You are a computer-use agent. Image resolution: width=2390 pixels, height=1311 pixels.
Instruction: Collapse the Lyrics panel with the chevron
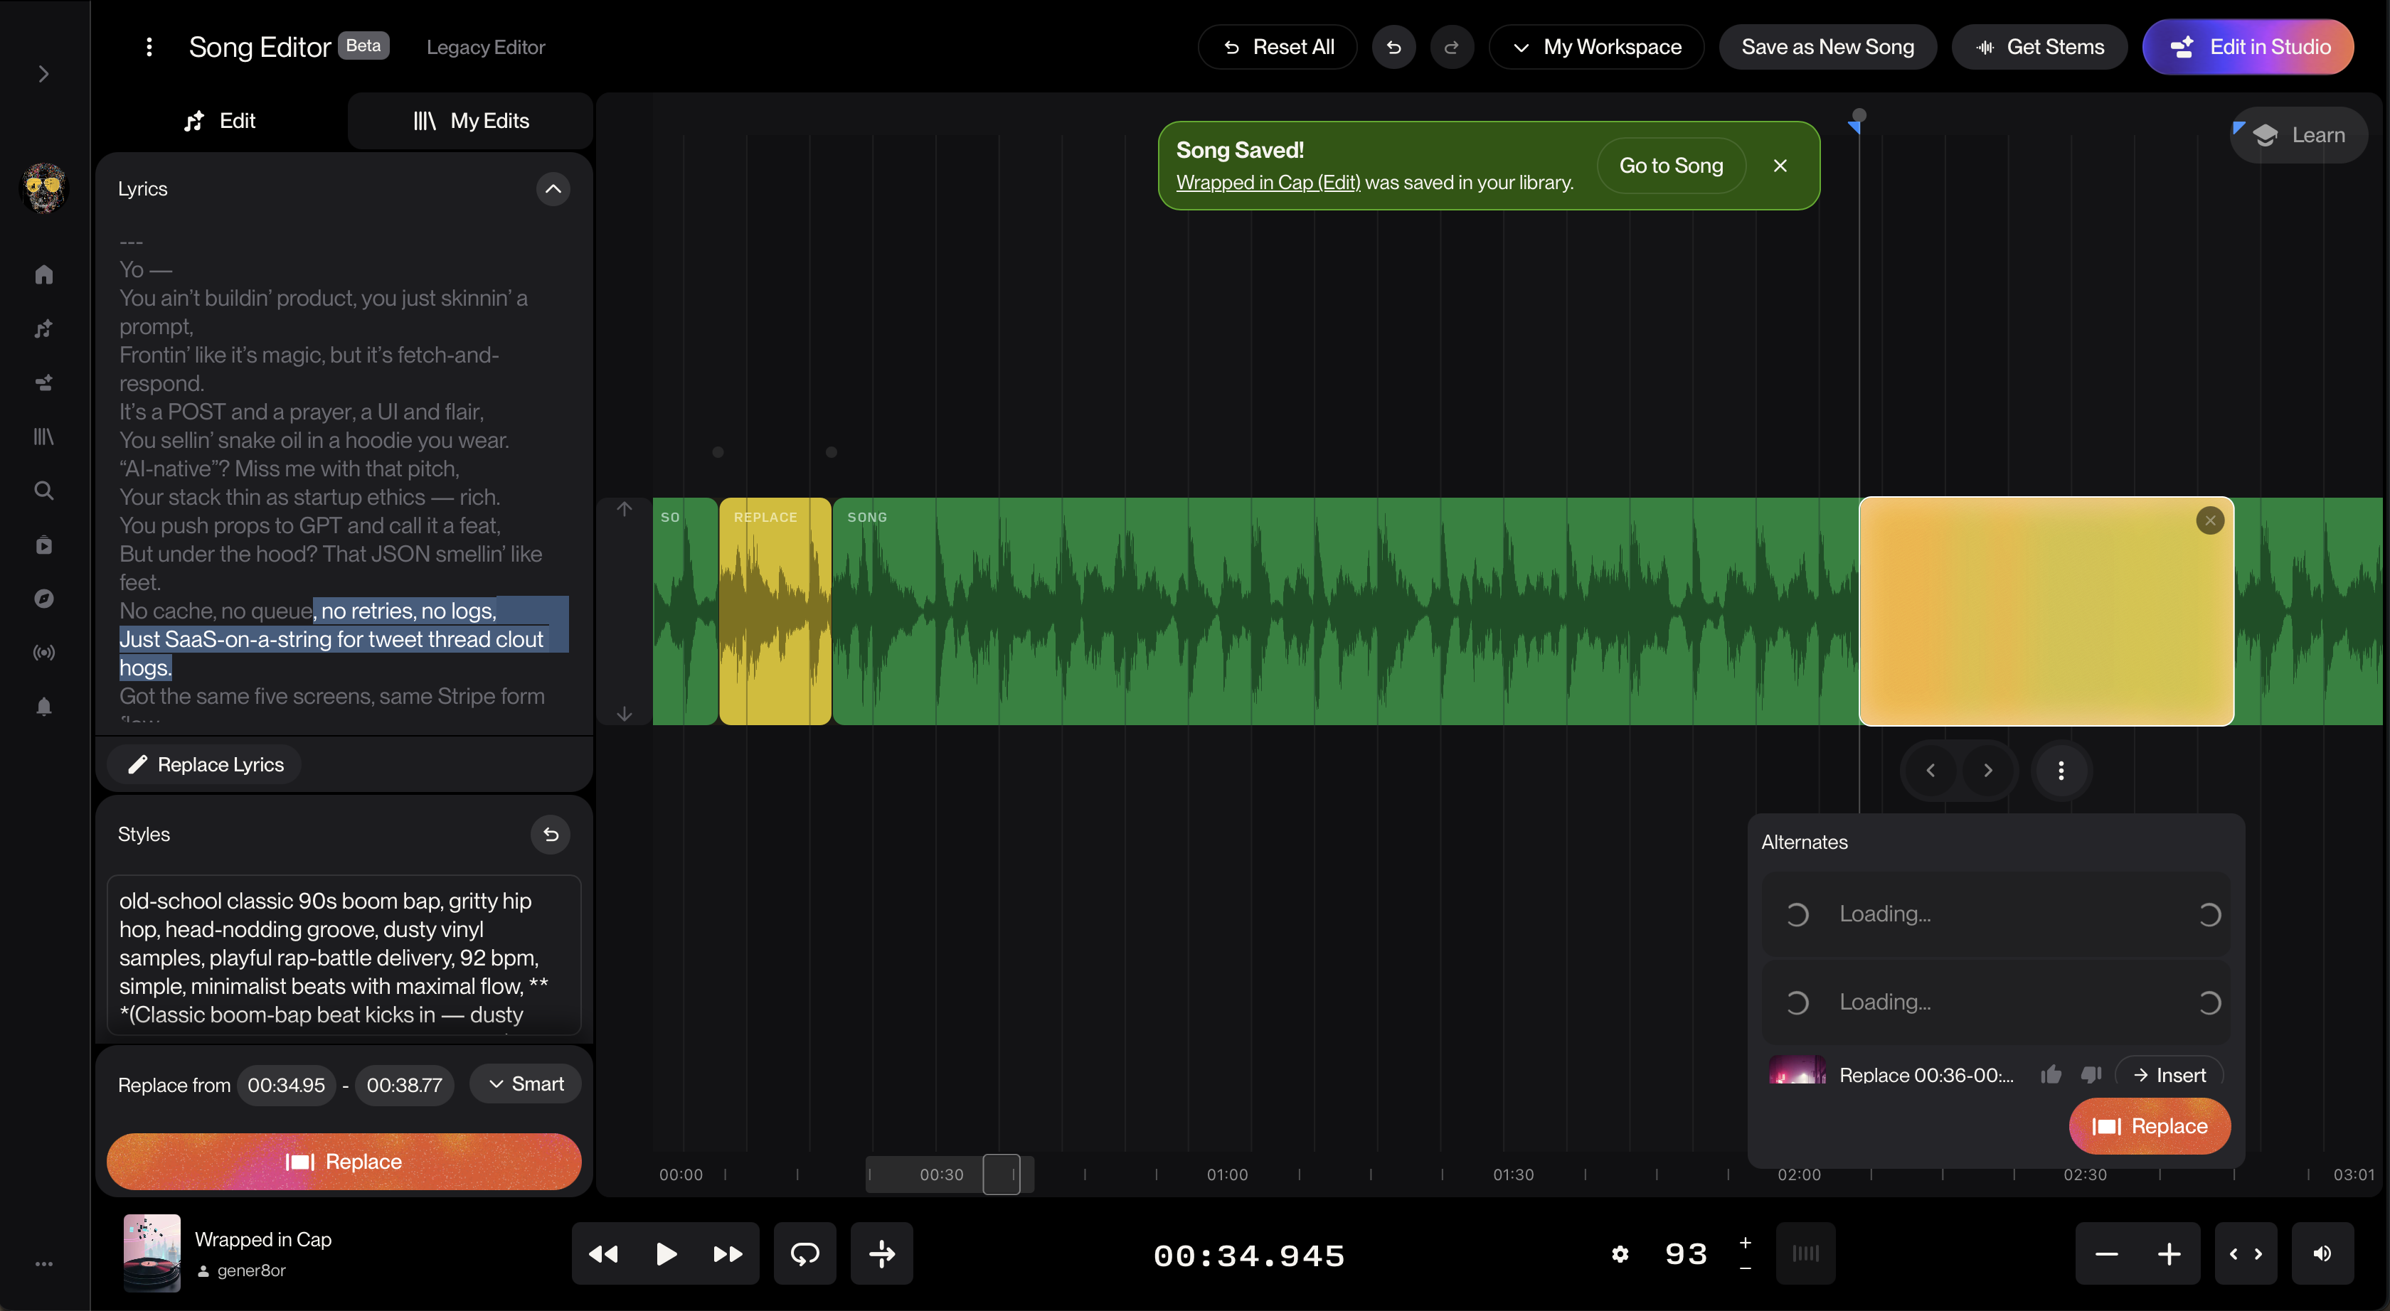pos(553,189)
